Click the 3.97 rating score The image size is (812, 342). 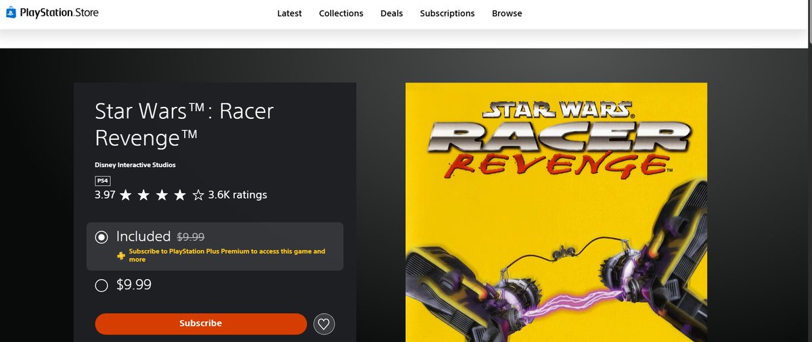[x=105, y=195]
